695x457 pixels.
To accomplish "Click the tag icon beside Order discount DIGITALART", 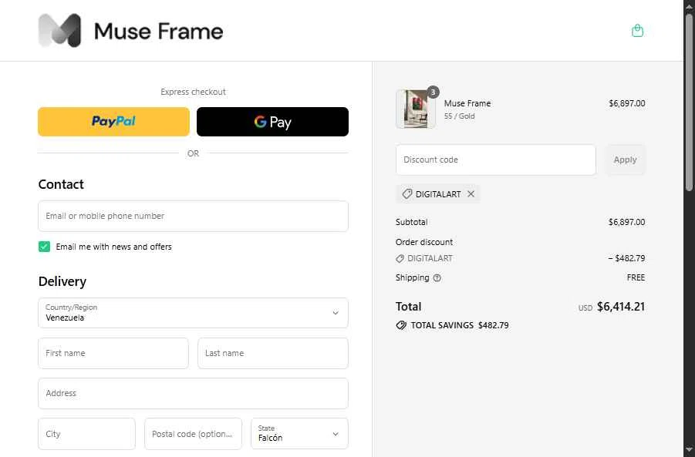I will [400, 259].
